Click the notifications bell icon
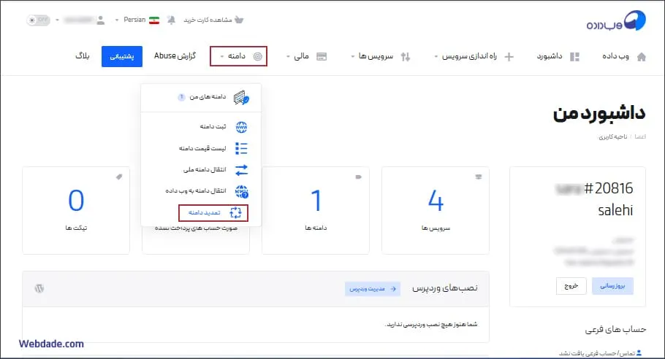The width and height of the screenshot is (665, 359). (171, 20)
